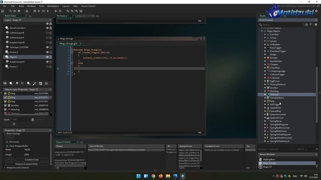Viewport: 321px width, 180px height.
Task: Expand the Sprites asset folder
Action: coord(265,41)
